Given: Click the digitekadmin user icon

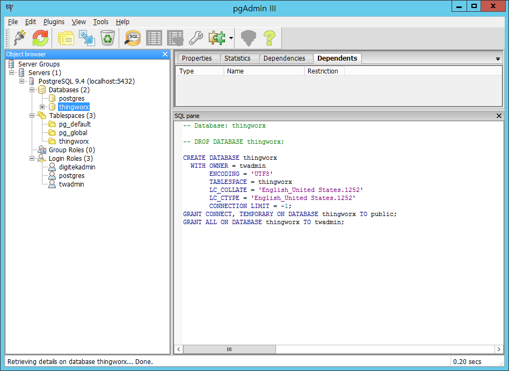Looking at the screenshot, I should [52, 167].
